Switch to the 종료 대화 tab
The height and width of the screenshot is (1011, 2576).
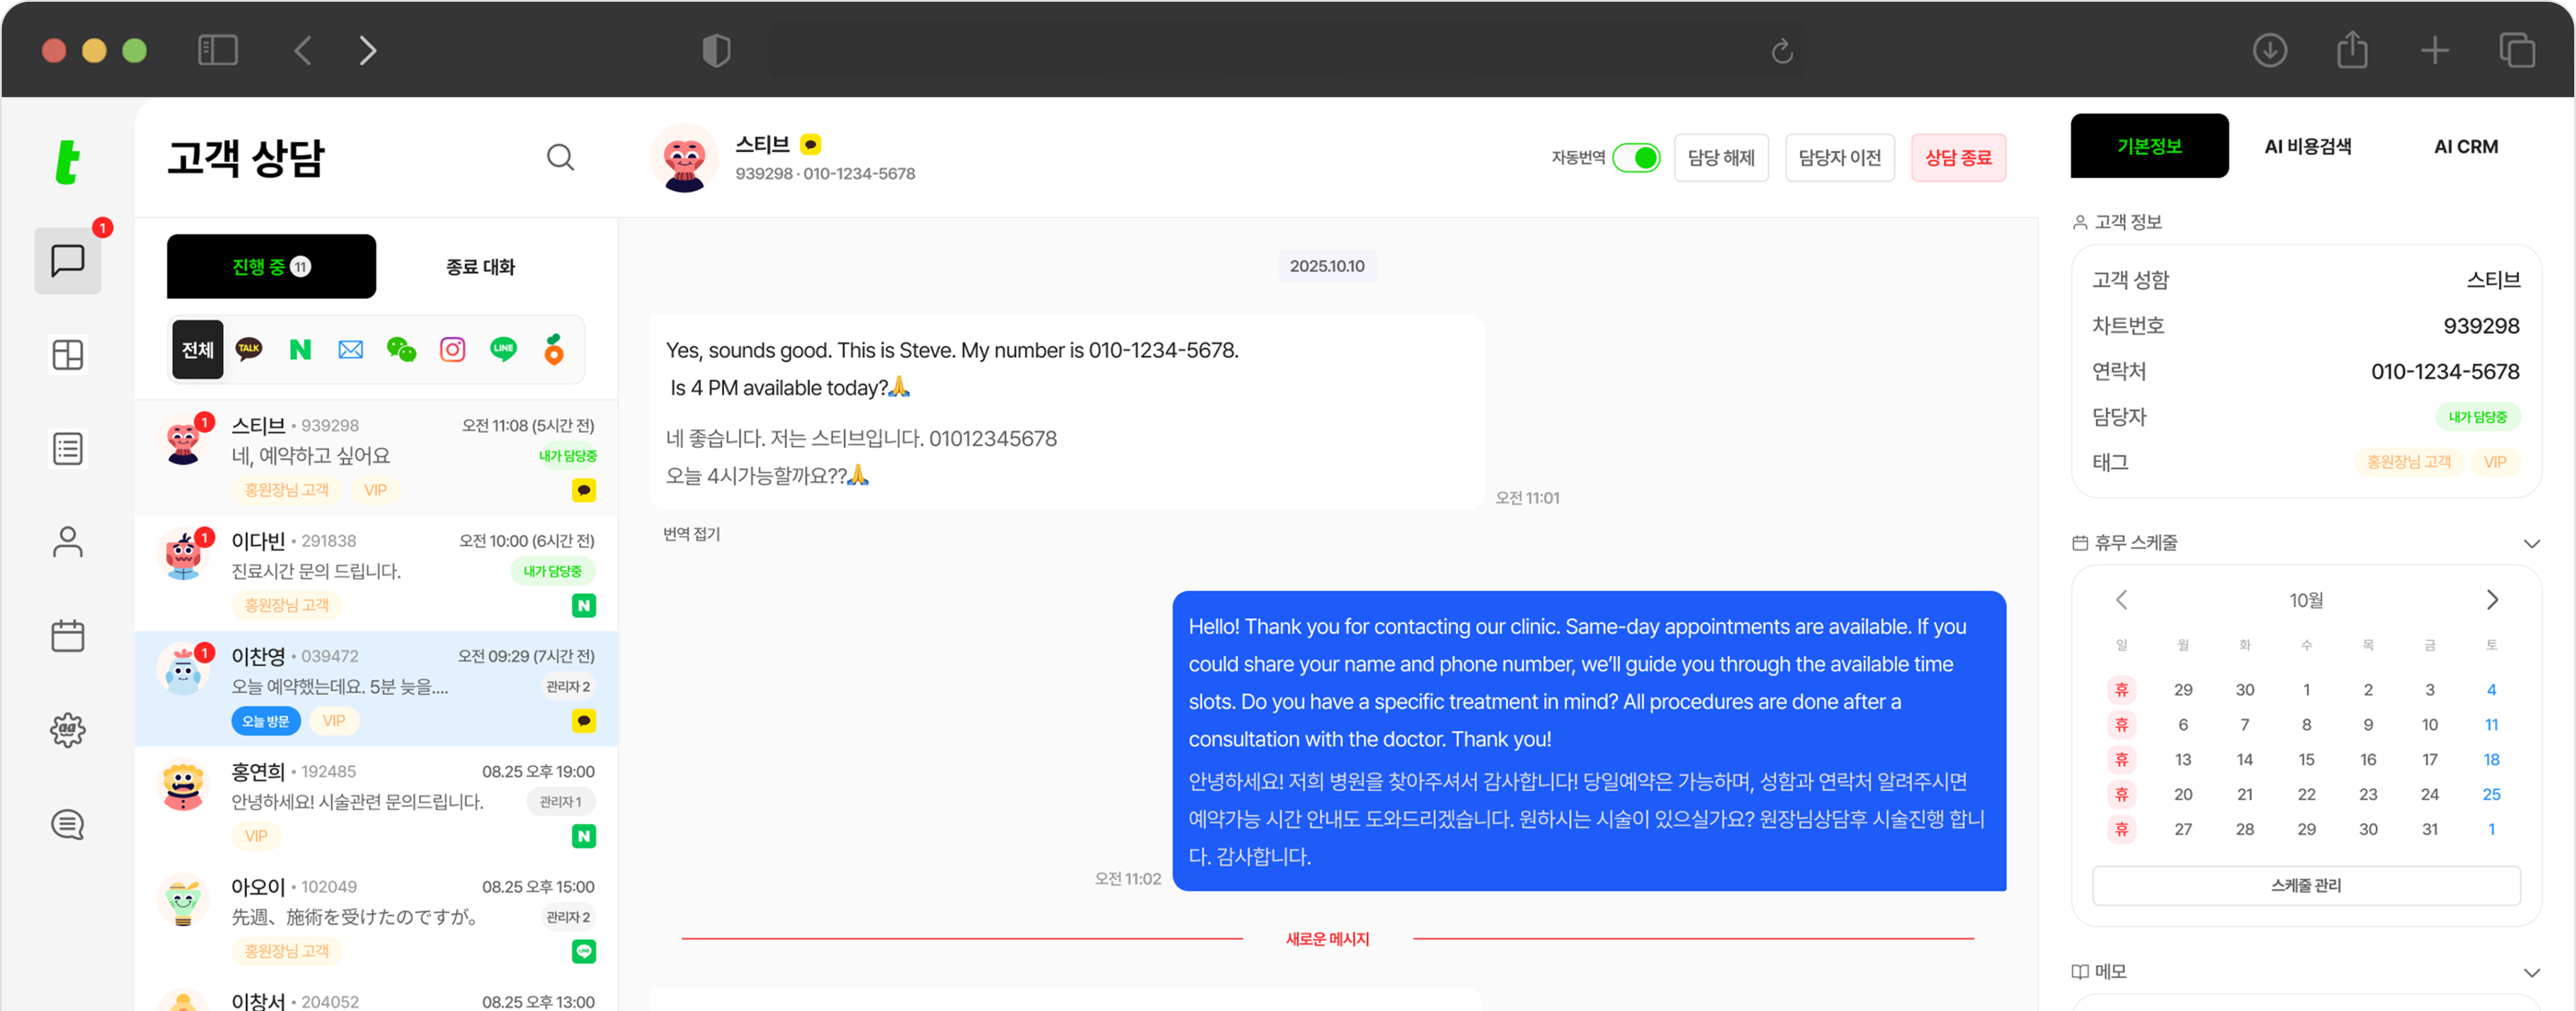480,267
